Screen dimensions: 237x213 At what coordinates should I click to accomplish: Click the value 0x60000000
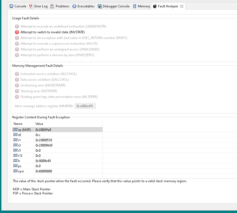pos(44,171)
